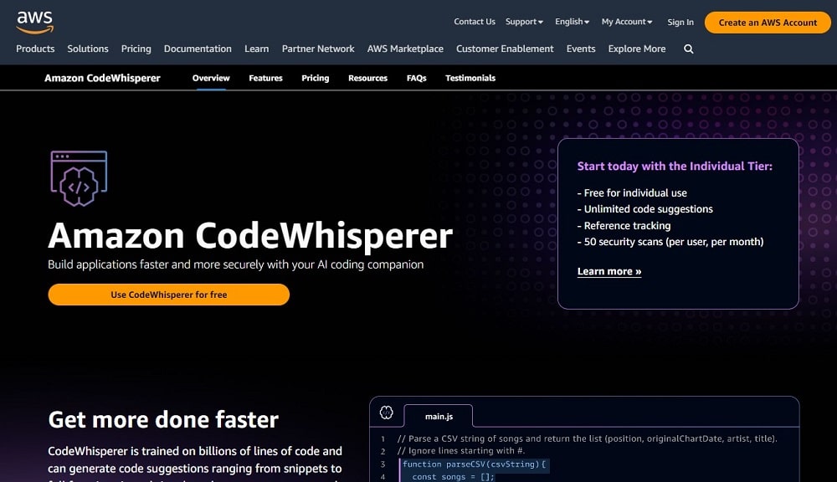Screen dimensions: 837x482
Task: Expand the Support dropdown
Action: pyautogui.click(x=524, y=22)
